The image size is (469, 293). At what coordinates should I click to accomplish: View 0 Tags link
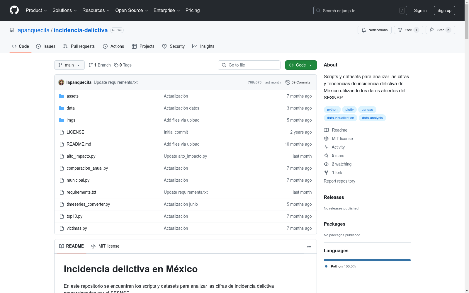123,65
